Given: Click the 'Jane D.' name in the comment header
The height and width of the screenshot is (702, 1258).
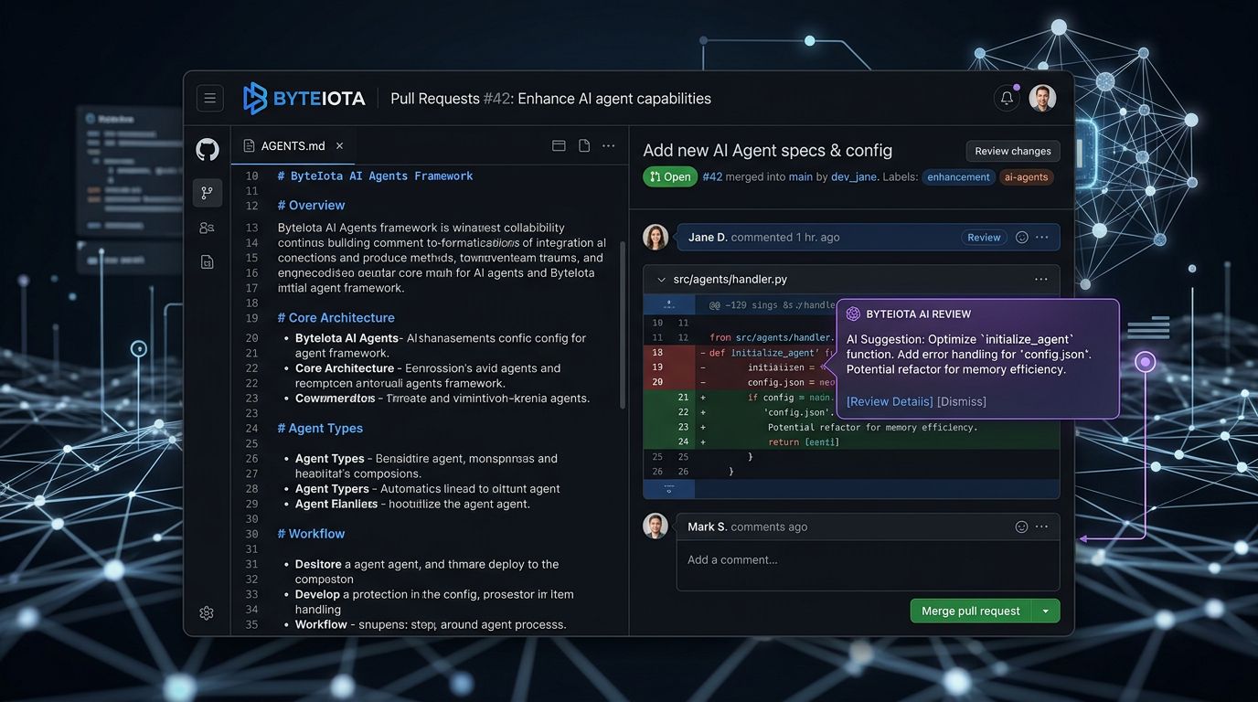Looking at the screenshot, I should 708,237.
